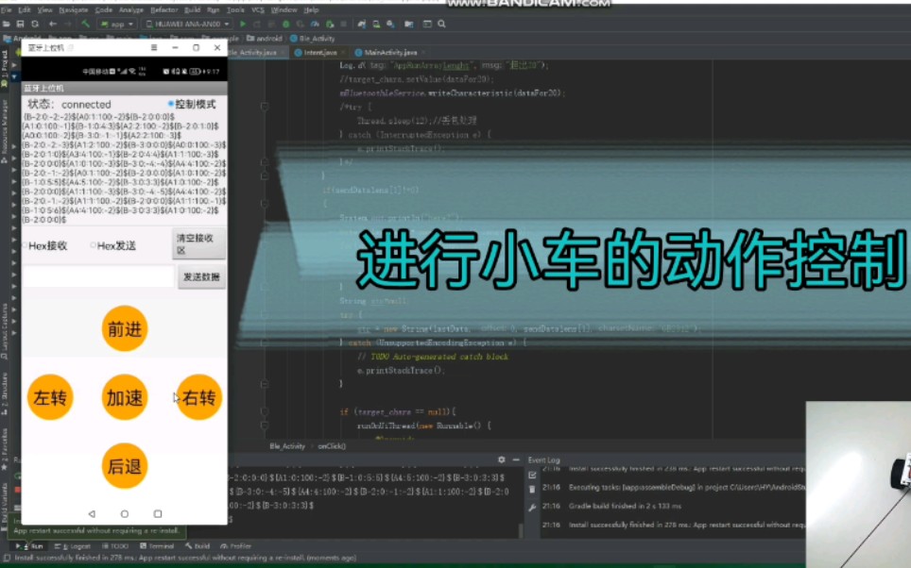Run the app via the green Run icon
Image resolution: width=911 pixels, height=568 pixels.
(x=243, y=24)
